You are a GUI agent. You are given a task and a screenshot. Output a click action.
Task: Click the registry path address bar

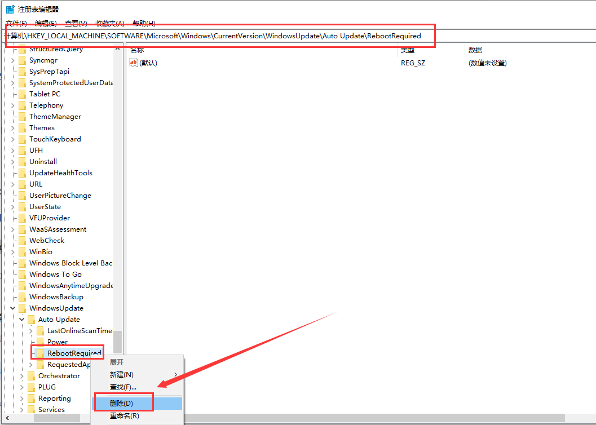coord(298,36)
